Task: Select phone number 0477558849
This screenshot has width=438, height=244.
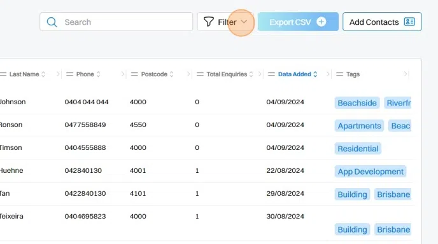Action: (x=85, y=125)
